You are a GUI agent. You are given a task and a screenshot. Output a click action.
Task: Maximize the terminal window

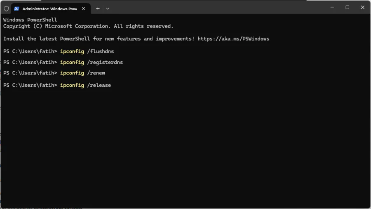[x=348, y=7]
